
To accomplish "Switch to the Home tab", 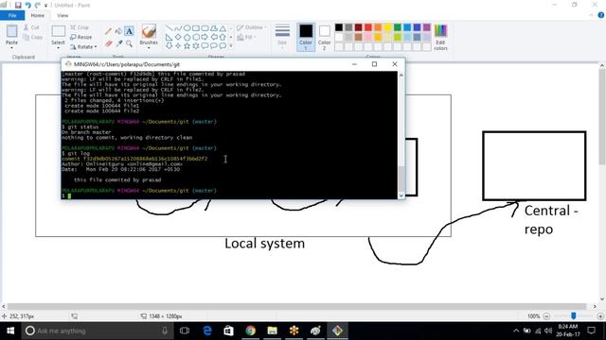I will [x=38, y=15].
